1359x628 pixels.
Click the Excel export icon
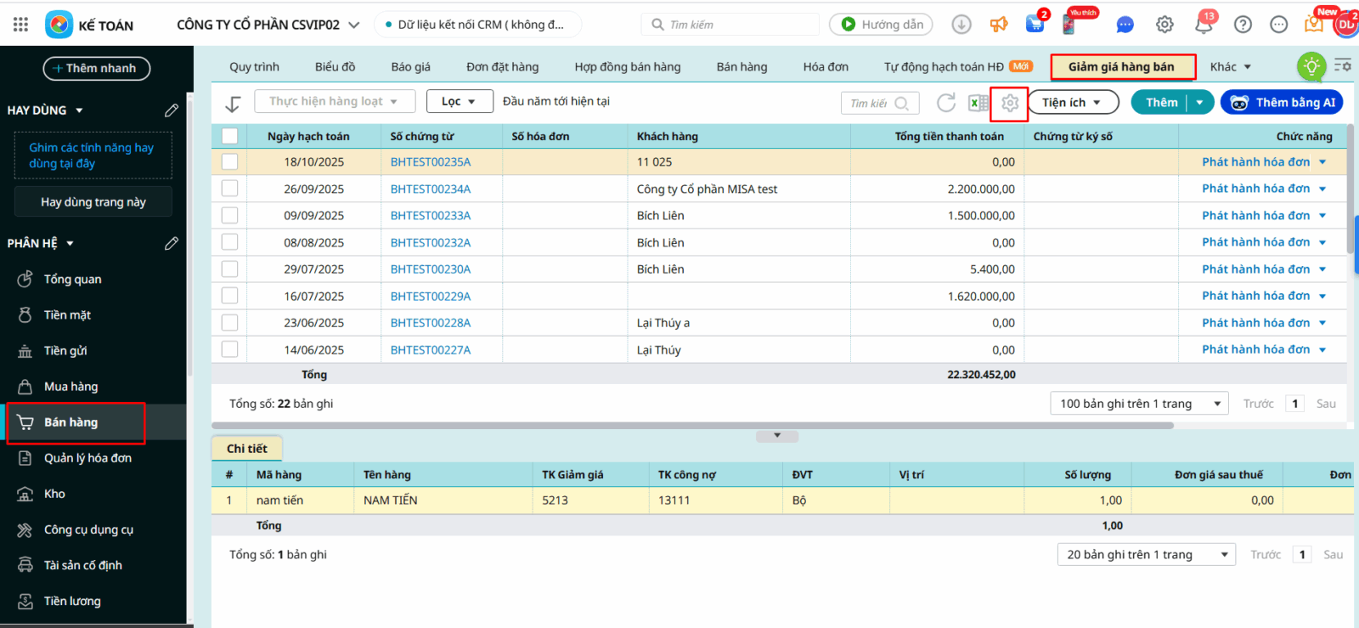tap(978, 103)
